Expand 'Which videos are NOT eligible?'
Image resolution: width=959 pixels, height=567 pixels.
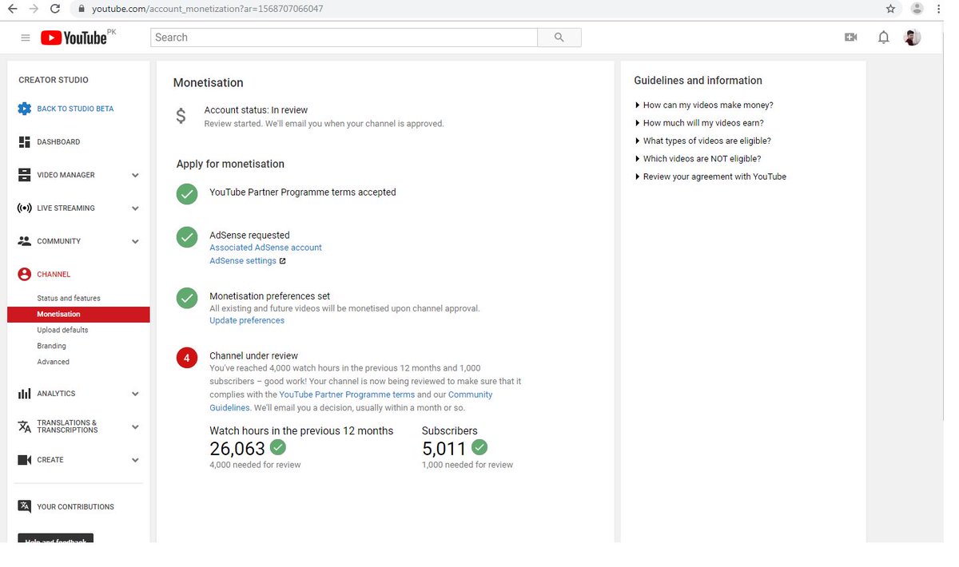[x=698, y=159]
